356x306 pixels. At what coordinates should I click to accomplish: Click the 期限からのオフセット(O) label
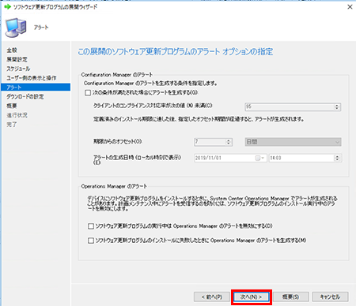pos(118,141)
